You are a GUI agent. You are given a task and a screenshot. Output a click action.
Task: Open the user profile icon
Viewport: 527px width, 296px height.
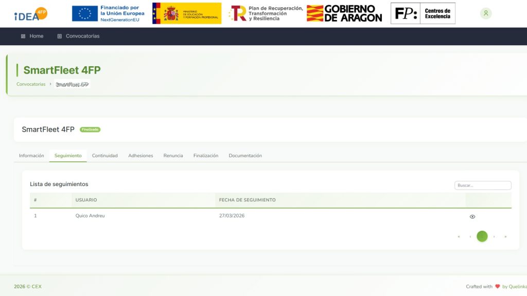[x=486, y=13]
